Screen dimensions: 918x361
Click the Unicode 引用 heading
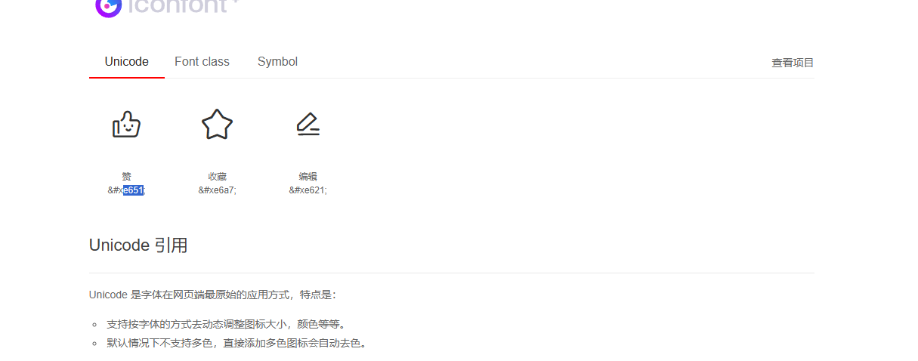[138, 245]
